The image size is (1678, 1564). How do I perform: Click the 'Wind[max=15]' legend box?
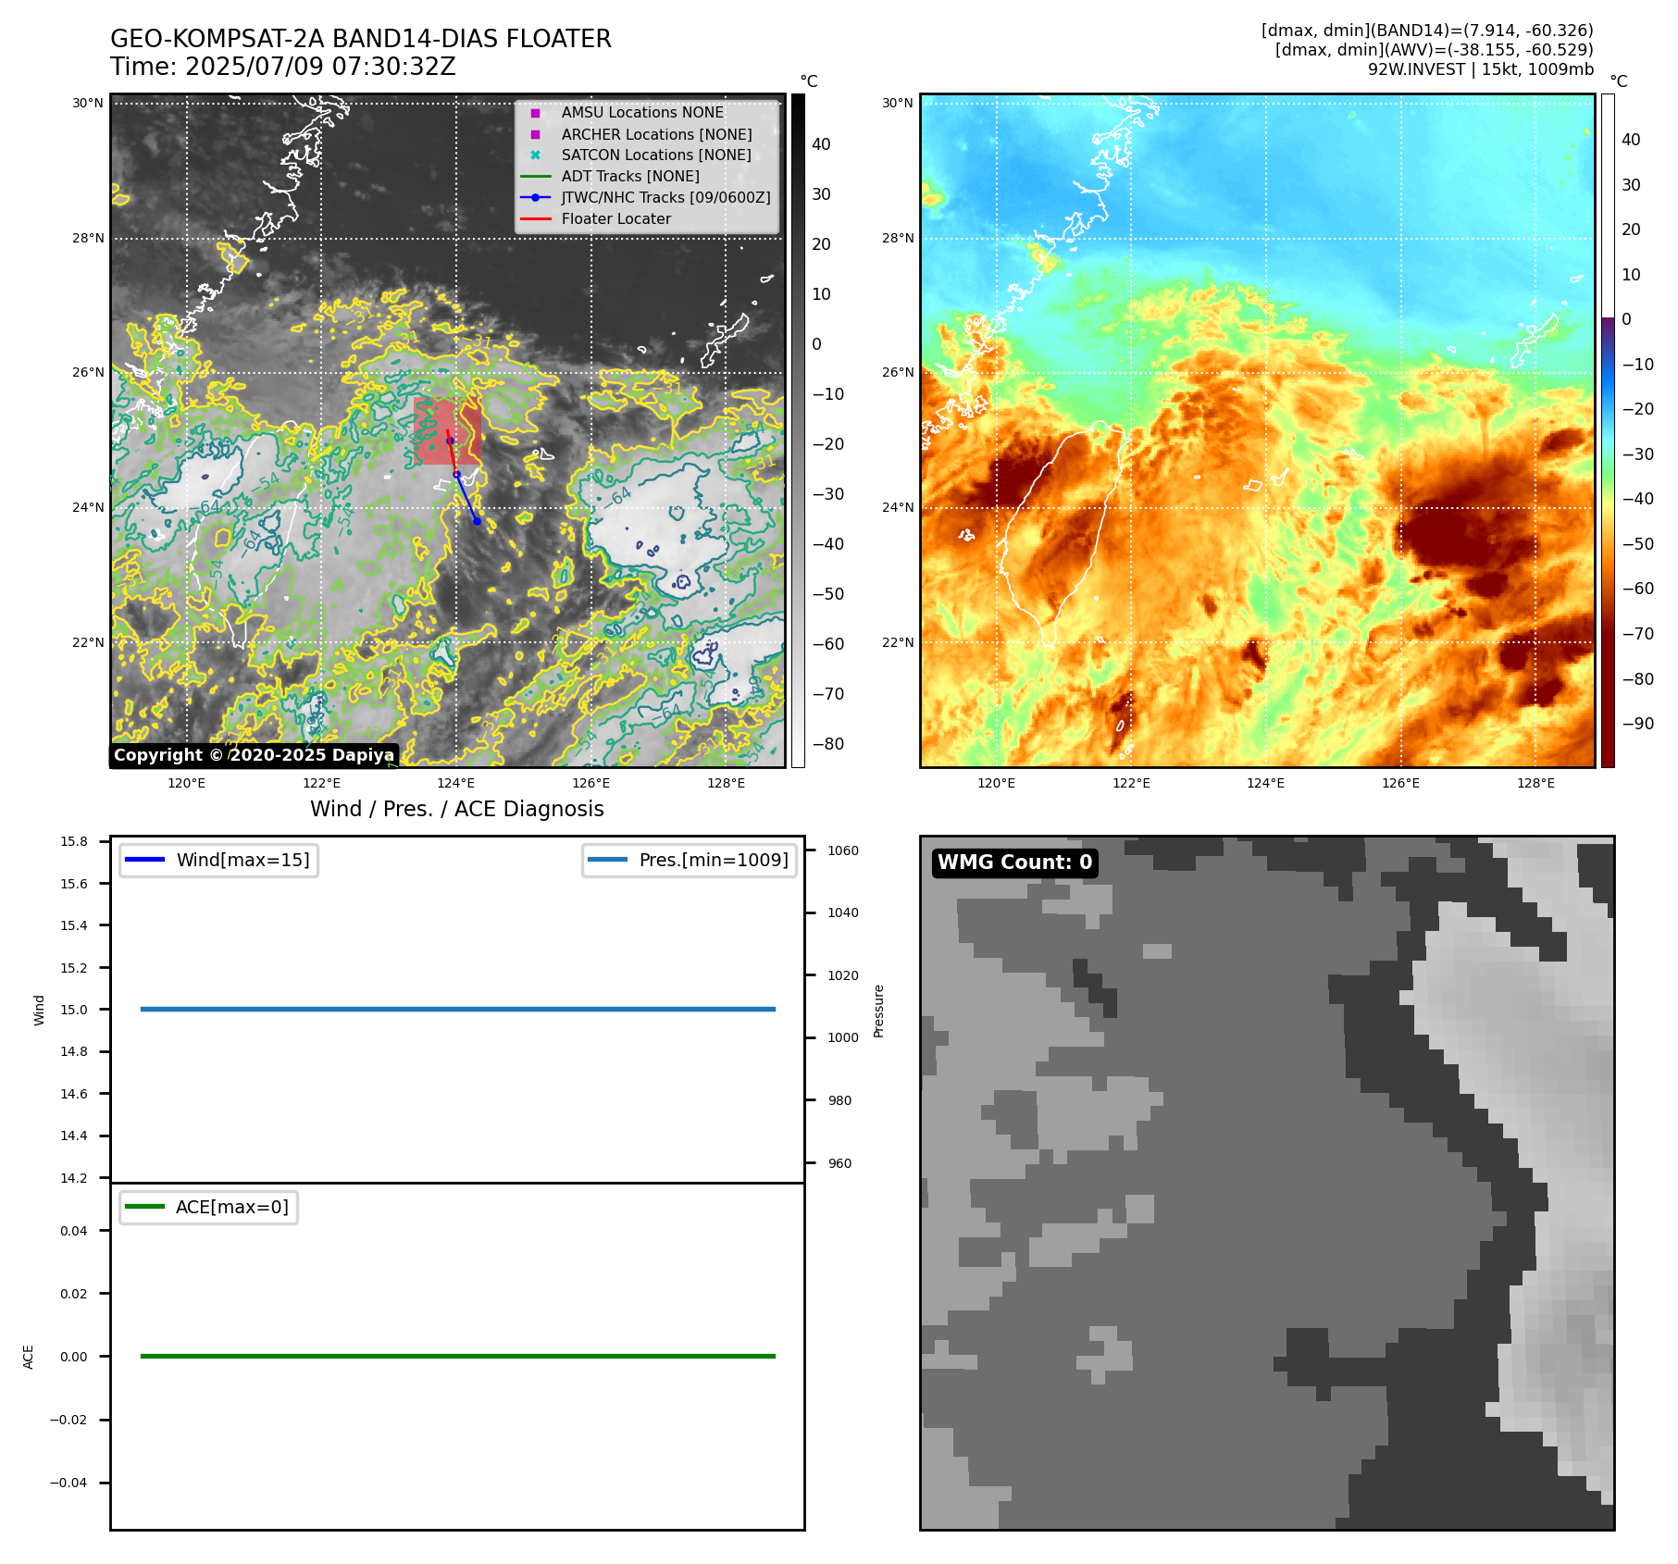pos(218,860)
